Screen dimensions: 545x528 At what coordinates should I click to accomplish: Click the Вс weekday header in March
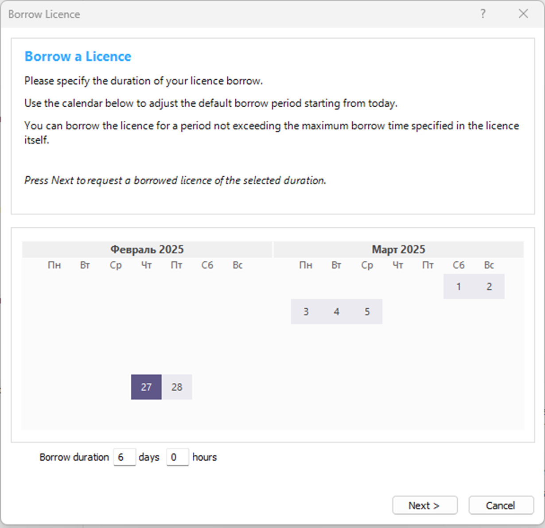click(x=489, y=265)
